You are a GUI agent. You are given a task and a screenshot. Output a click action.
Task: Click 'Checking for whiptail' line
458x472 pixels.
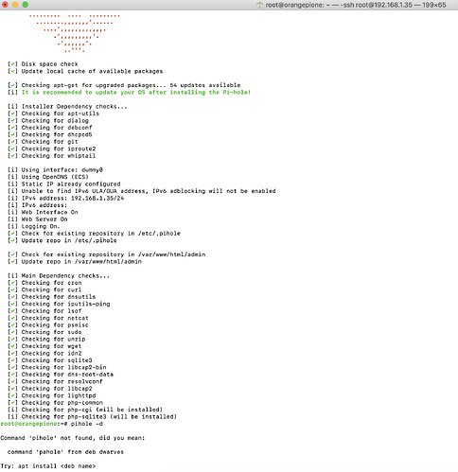click(x=52, y=156)
